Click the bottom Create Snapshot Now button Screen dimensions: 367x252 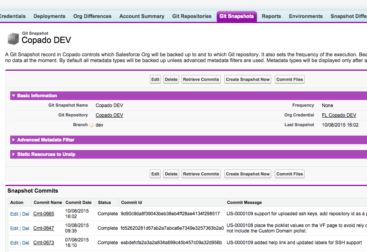tap(248, 174)
